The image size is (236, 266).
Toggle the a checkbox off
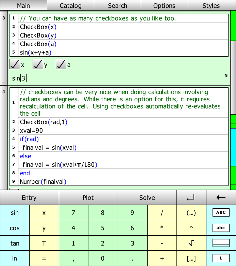[61, 64]
